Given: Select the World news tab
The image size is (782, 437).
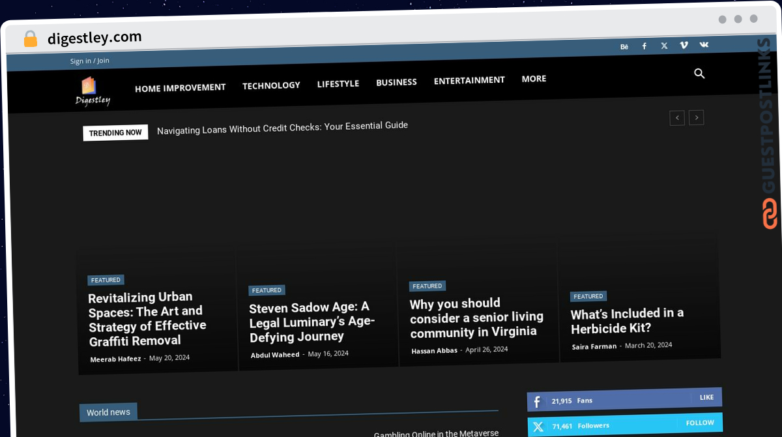Looking at the screenshot, I should pos(108,412).
